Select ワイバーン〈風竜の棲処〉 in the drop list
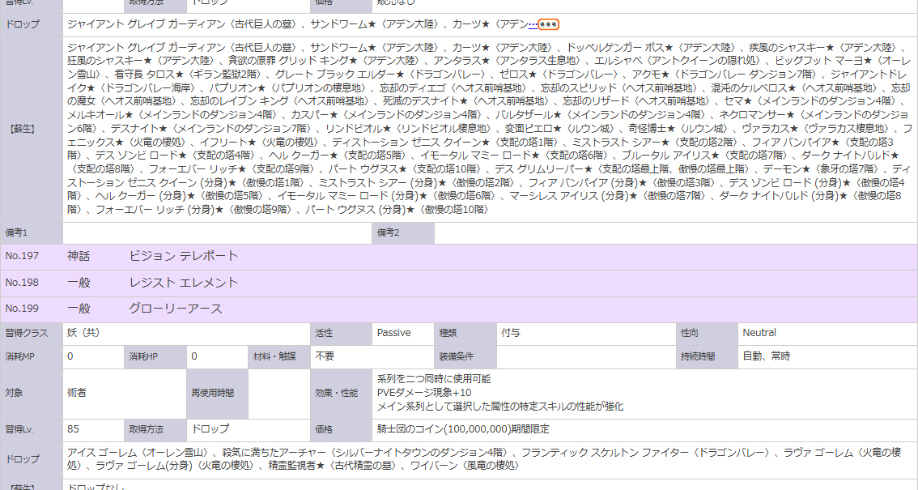This screenshot has height=490, width=918. pyautogui.click(x=465, y=466)
